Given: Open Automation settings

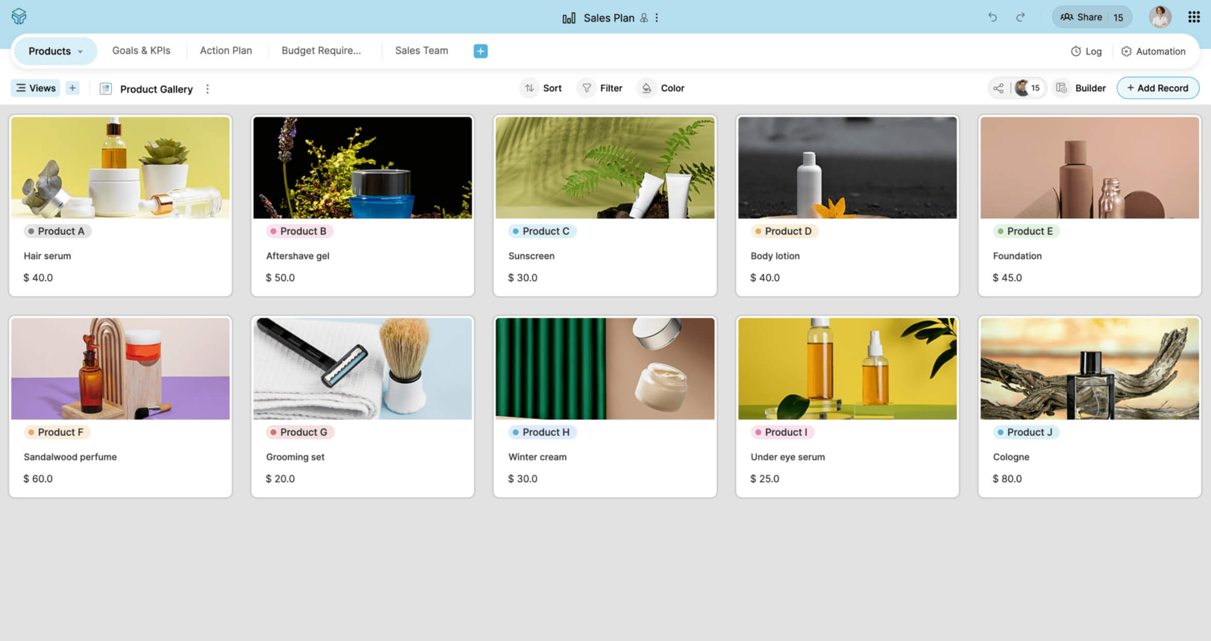Looking at the screenshot, I should (x=1153, y=51).
